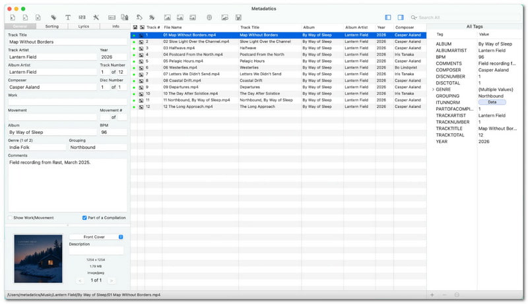Switch to the Sorting tab
This screenshot has width=528, height=304.
point(52,26)
